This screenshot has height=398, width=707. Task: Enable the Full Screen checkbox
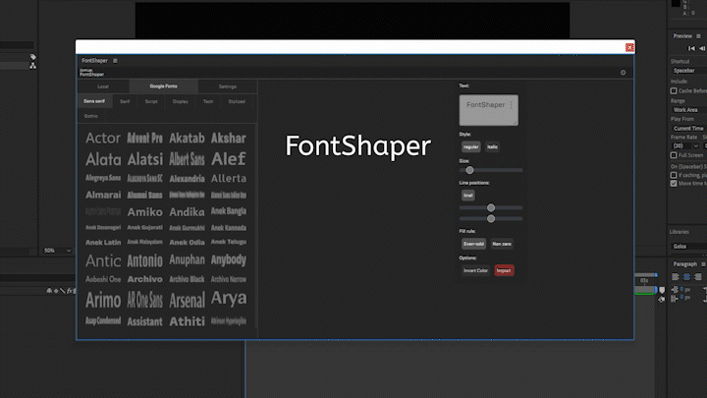point(674,154)
